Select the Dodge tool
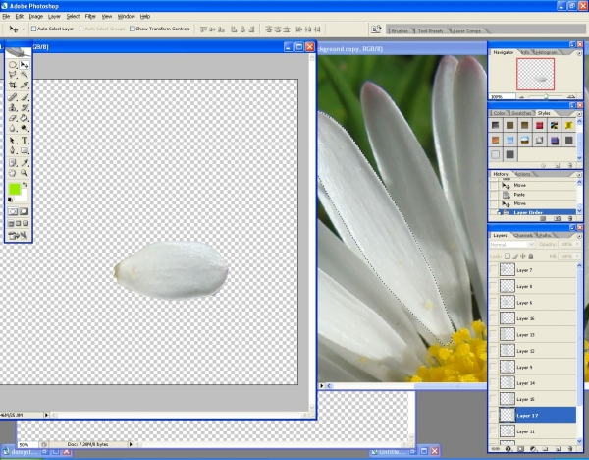This screenshot has height=460, width=589. click(25, 128)
